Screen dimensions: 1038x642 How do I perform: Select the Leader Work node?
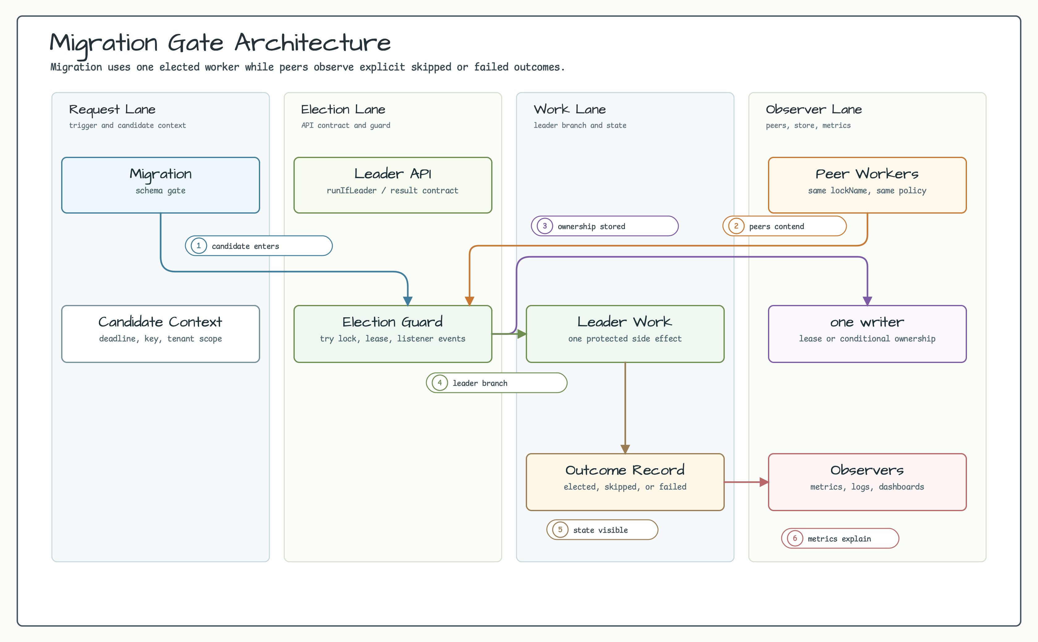click(625, 334)
